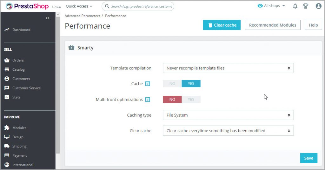Click the Caching type label
Screen dimensions: 325x170
[x=139, y=115]
